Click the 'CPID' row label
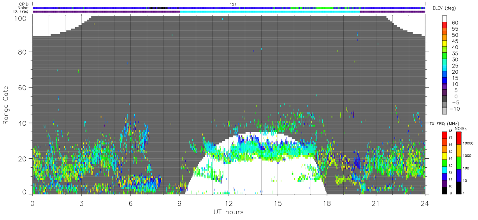The height and width of the screenshot is (220, 478). [x=23, y=4]
